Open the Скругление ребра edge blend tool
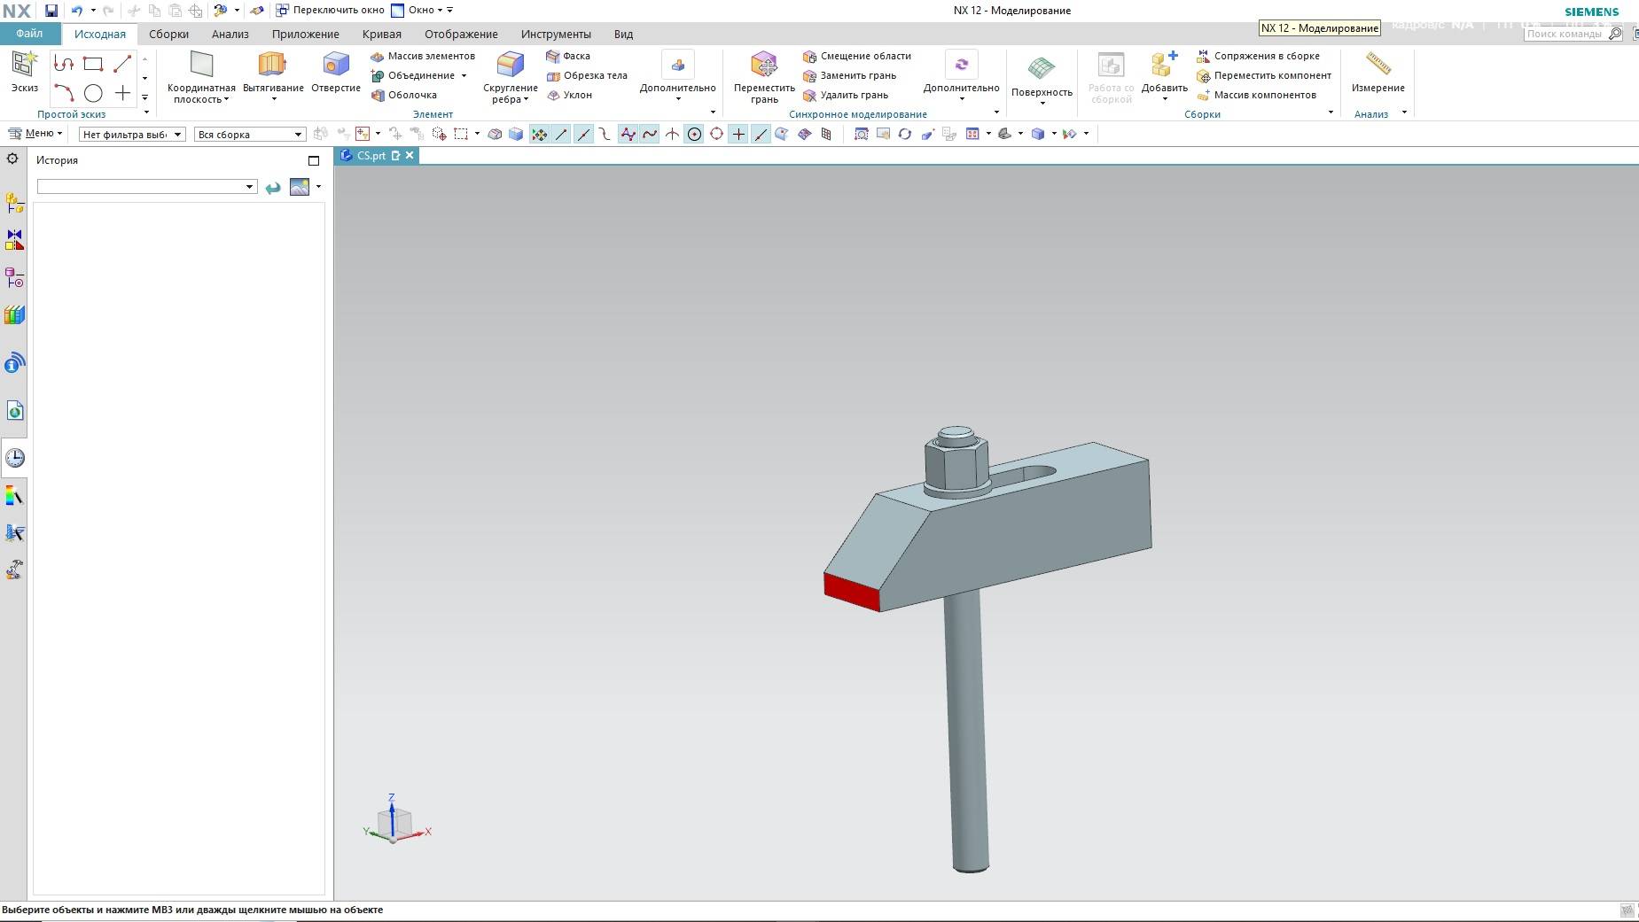 tap(510, 77)
